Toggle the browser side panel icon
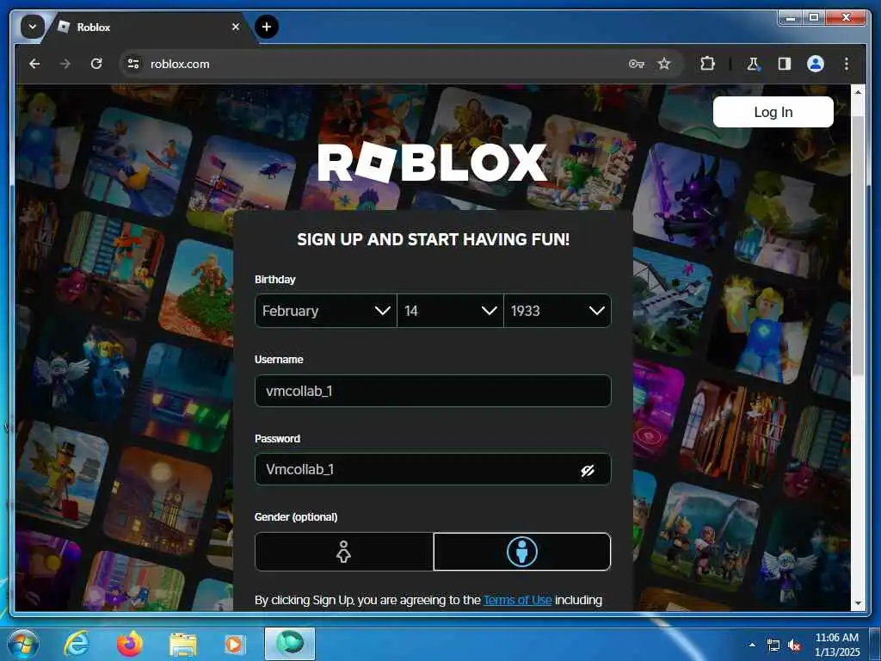Viewport: 881px width, 661px height. point(785,64)
